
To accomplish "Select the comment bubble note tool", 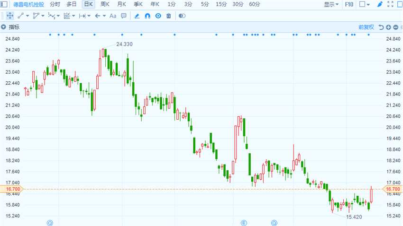I will coord(124,16).
